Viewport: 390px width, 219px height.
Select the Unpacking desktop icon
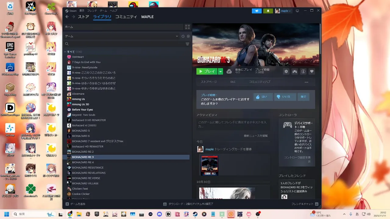tap(10, 89)
